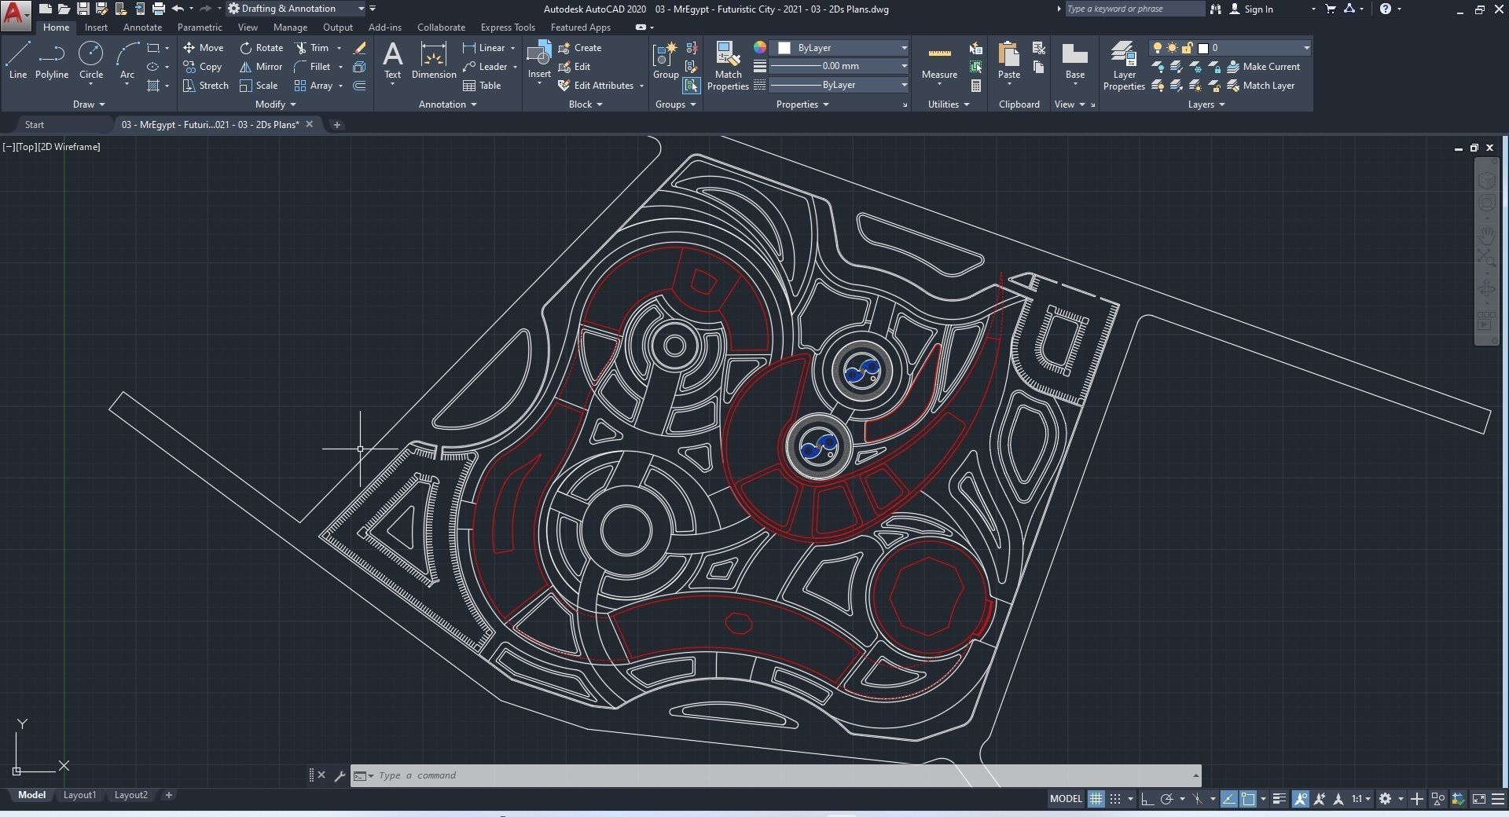Toggle snap mode in status bar
Viewport: 1509px width, 817px height.
click(x=1115, y=799)
